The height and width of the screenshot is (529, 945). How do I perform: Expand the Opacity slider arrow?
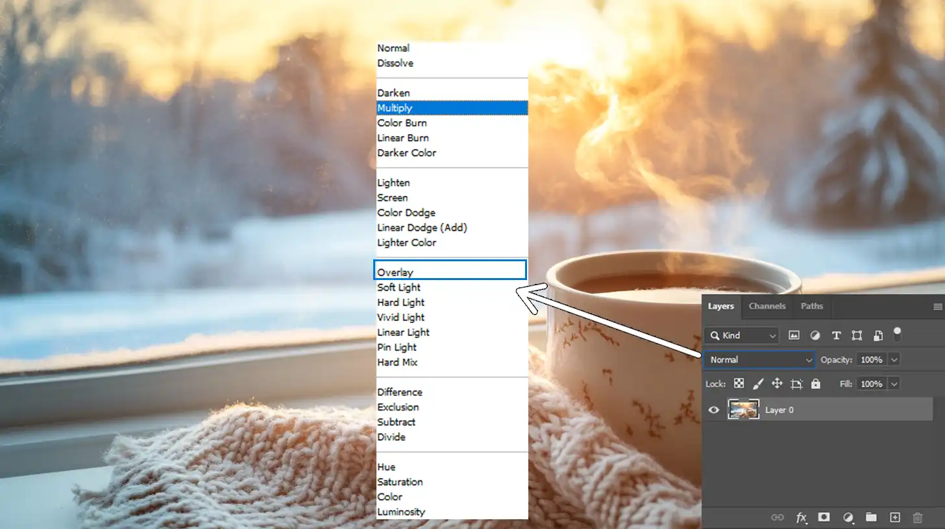coord(894,359)
